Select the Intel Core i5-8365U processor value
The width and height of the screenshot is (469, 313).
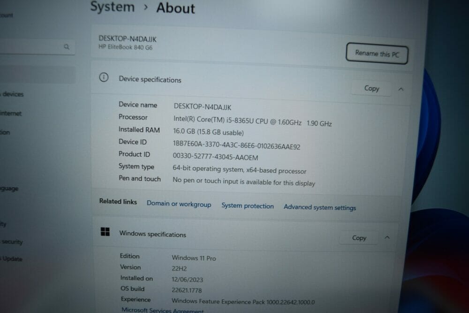click(x=252, y=121)
